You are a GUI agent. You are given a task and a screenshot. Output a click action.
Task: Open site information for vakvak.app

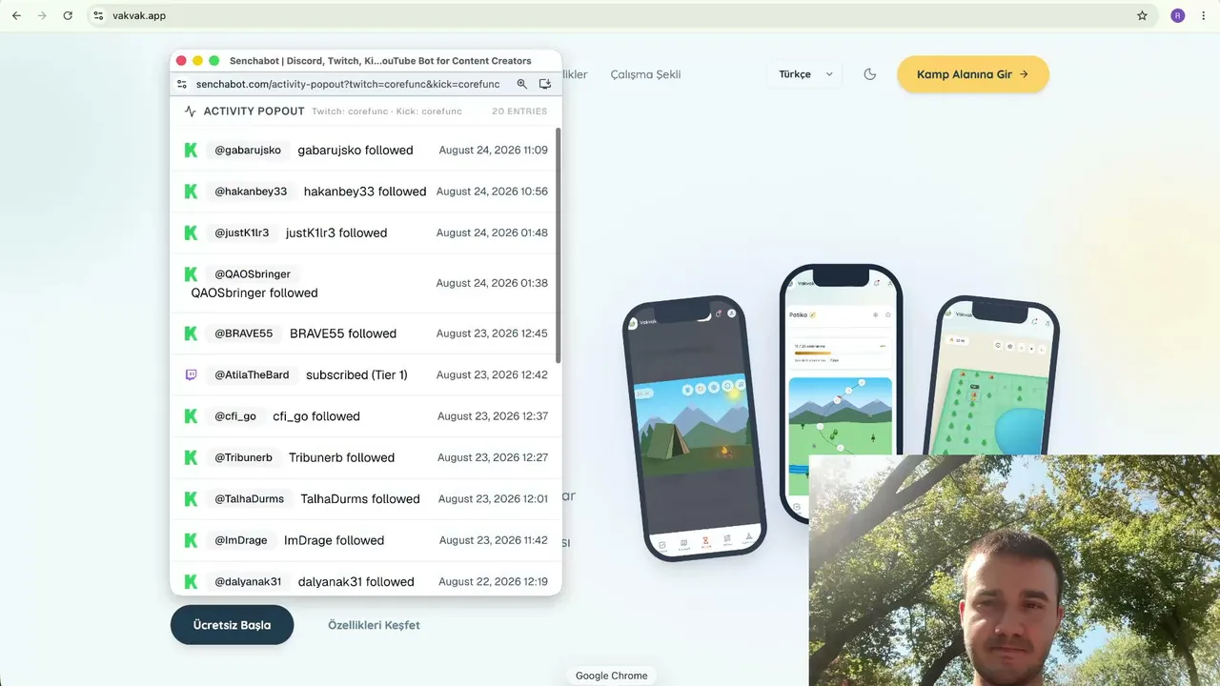click(98, 15)
